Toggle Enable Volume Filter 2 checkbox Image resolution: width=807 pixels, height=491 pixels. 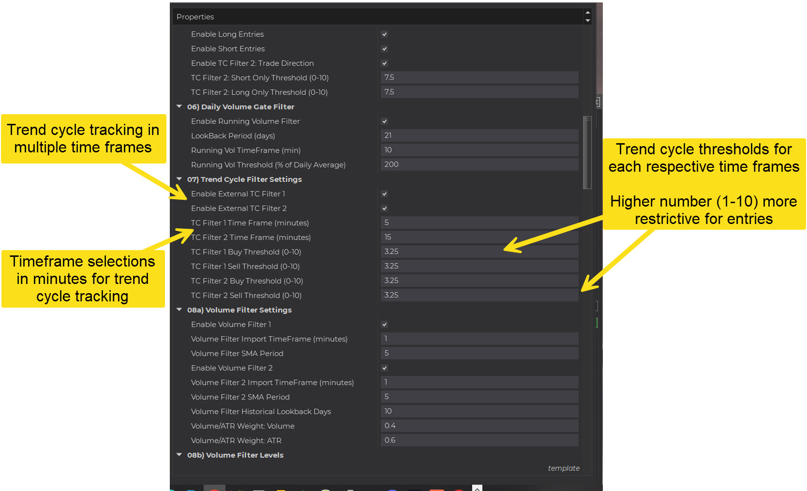(x=385, y=368)
